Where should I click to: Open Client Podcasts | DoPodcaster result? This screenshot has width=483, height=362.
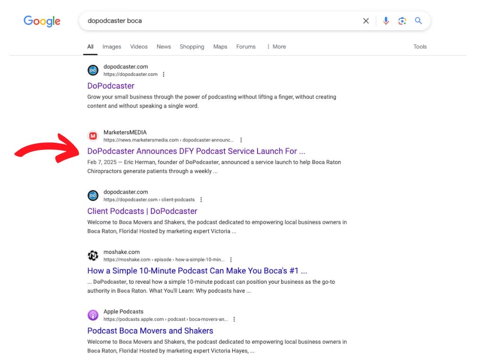[142, 211]
